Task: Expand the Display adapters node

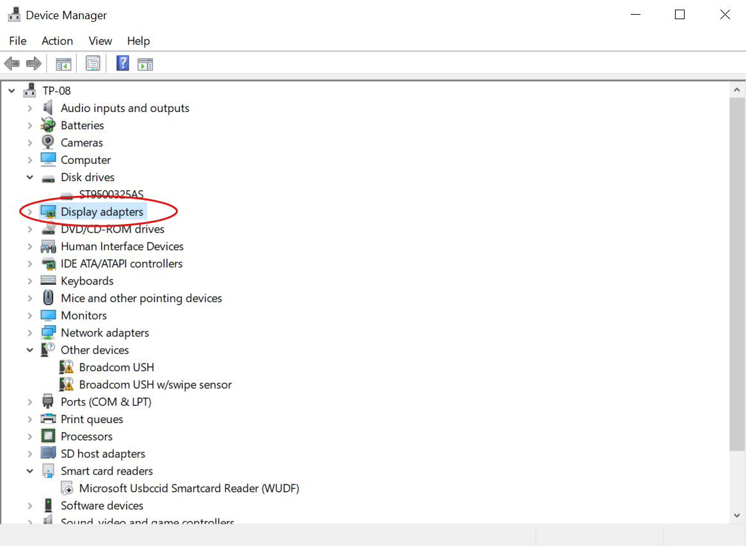Action: [x=29, y=212]
